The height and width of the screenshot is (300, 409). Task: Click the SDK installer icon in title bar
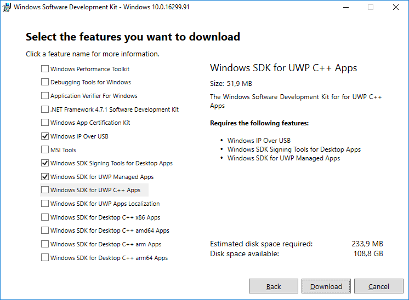pos(7,7)
